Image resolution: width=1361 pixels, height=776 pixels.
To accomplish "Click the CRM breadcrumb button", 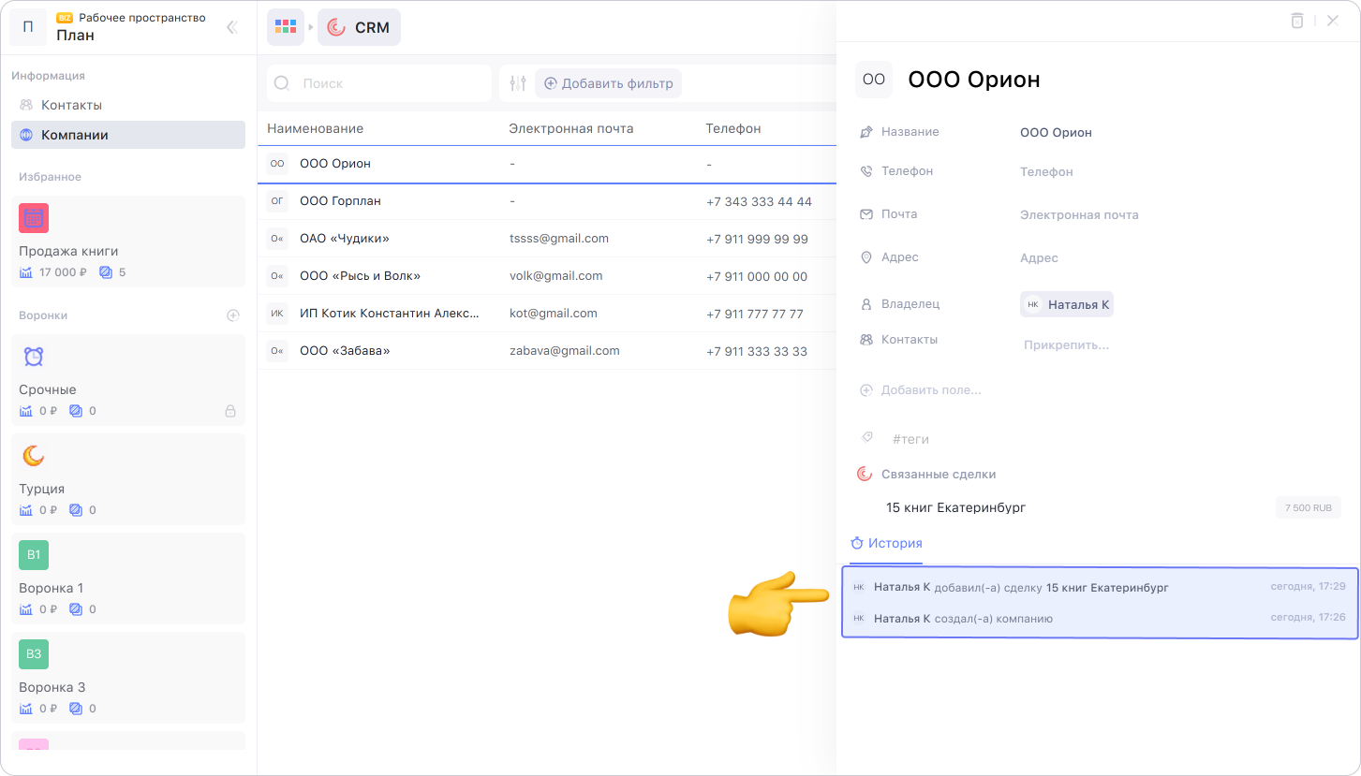I will click(x=359, y=28).
